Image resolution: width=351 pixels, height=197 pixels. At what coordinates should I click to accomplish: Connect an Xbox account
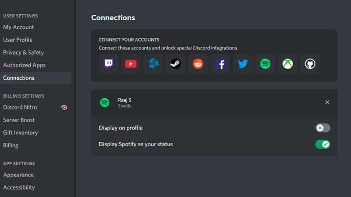click(x=288, y=63)
